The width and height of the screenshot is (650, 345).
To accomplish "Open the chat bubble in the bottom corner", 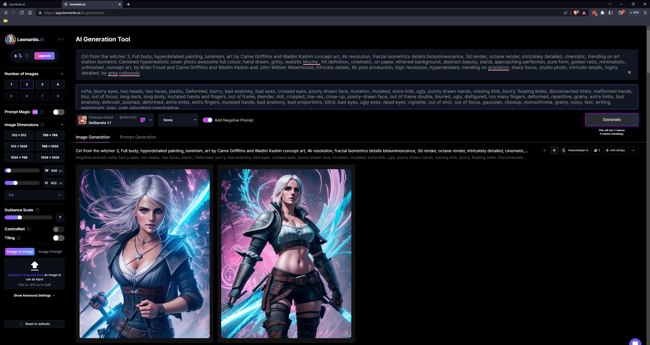I will point(635,342).
